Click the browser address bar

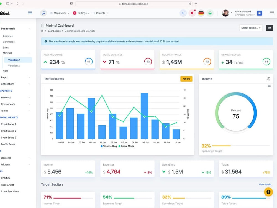click(x=134, y=4)
